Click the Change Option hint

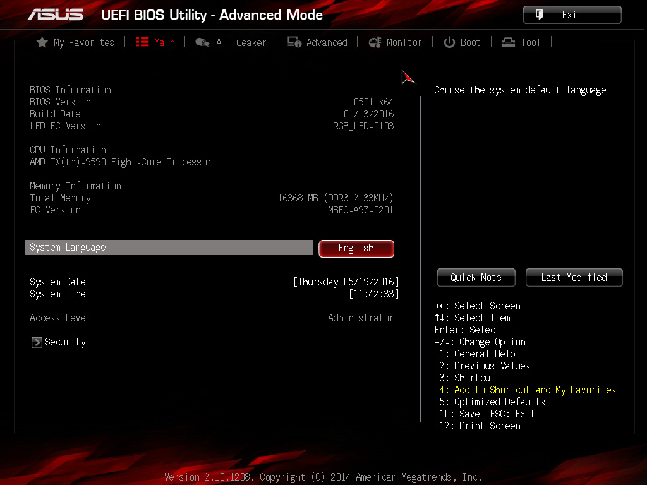480,342
